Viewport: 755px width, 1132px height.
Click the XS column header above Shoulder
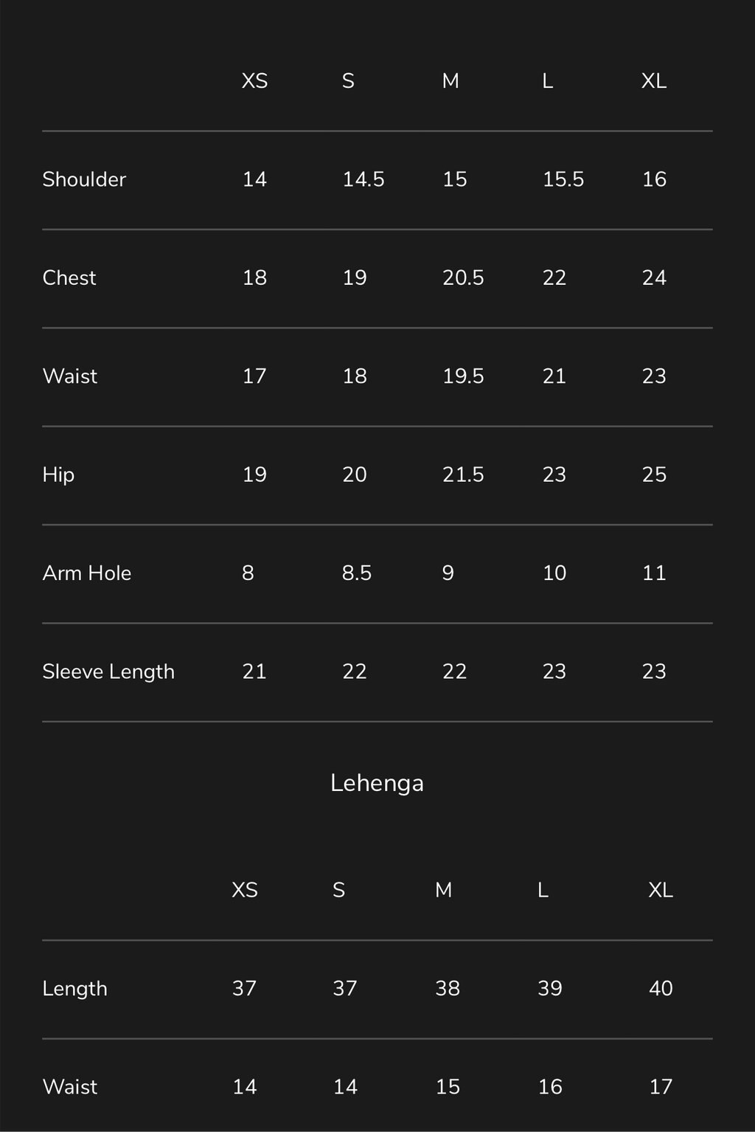[254, 81]
